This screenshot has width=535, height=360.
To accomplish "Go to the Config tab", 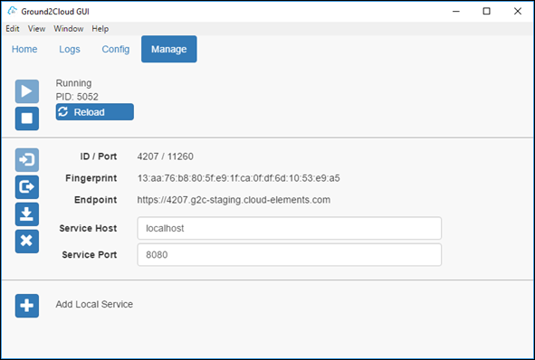I will (x=116, y=49).
